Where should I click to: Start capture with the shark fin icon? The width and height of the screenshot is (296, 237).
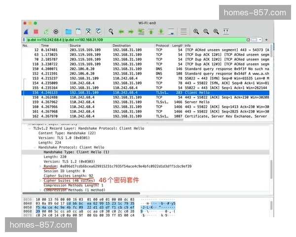[26, 32]
